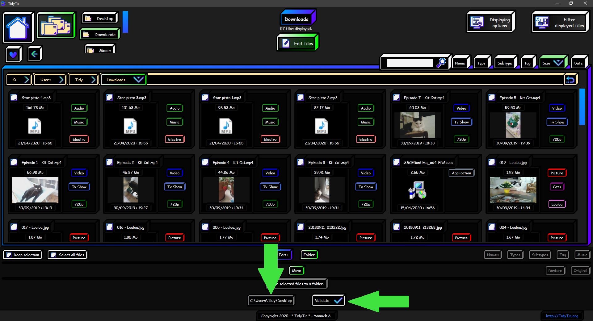Sort files by the Name tab
The height and width of the screenshot is (321, 593).
click(460, 63)
